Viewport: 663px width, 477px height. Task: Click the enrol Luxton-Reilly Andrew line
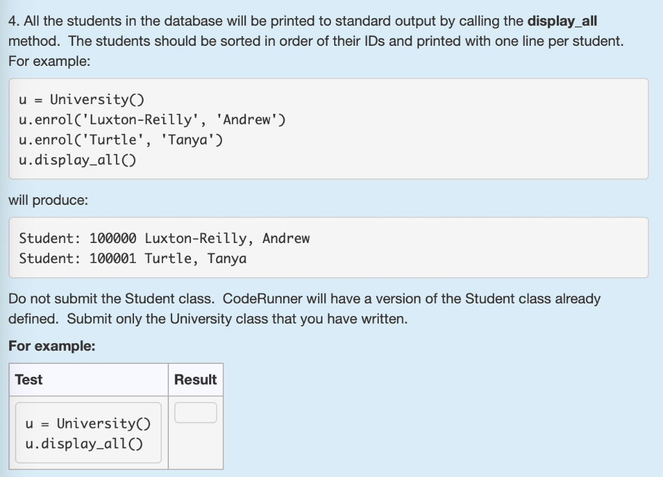[151, 119]
